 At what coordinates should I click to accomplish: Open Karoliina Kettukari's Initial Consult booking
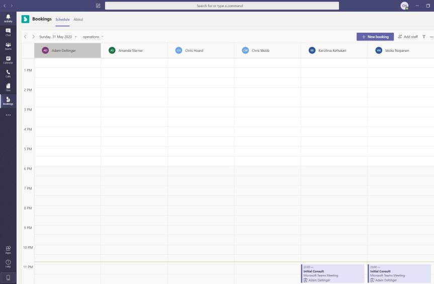pyautogui.click(x=332, y=273)
